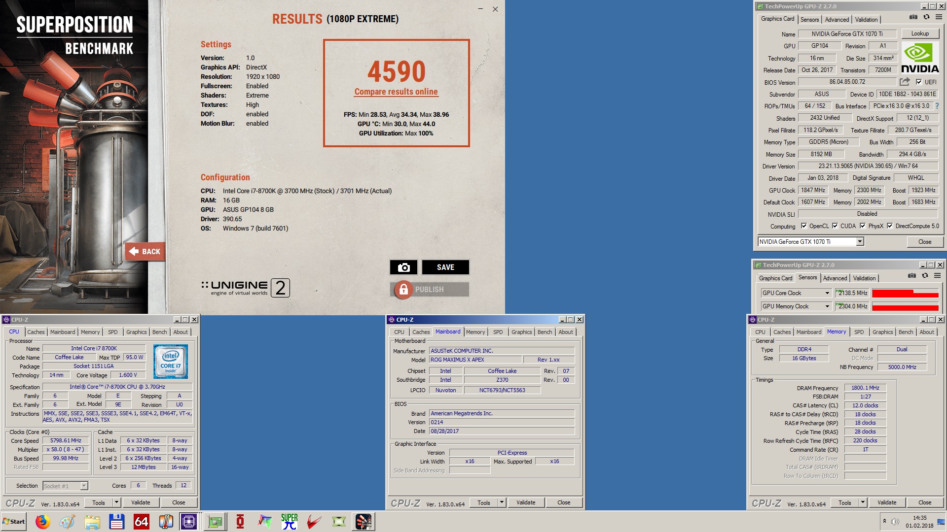Open Tools dropdown arrow in CPU-Z processor window
The width and height of the screenshot is (947, 532).
click(116, 502)
